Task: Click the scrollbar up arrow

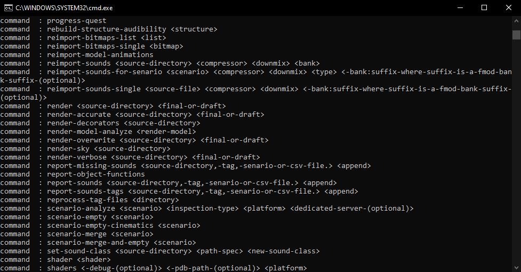Action: coord(516,20)
